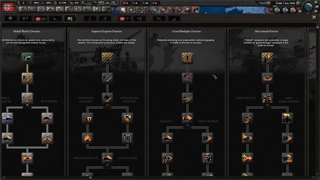The height and width of the screenshot is (180, 320).
Task: Select the second doctrine in Mass Assault column
Action: tap(267, 78)
